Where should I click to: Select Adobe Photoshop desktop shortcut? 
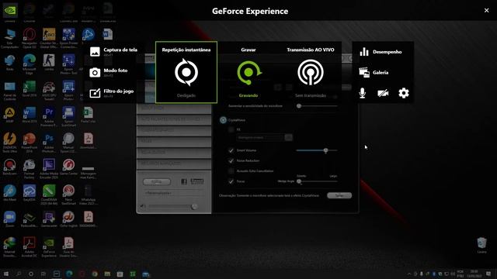(x=49, y=143)
